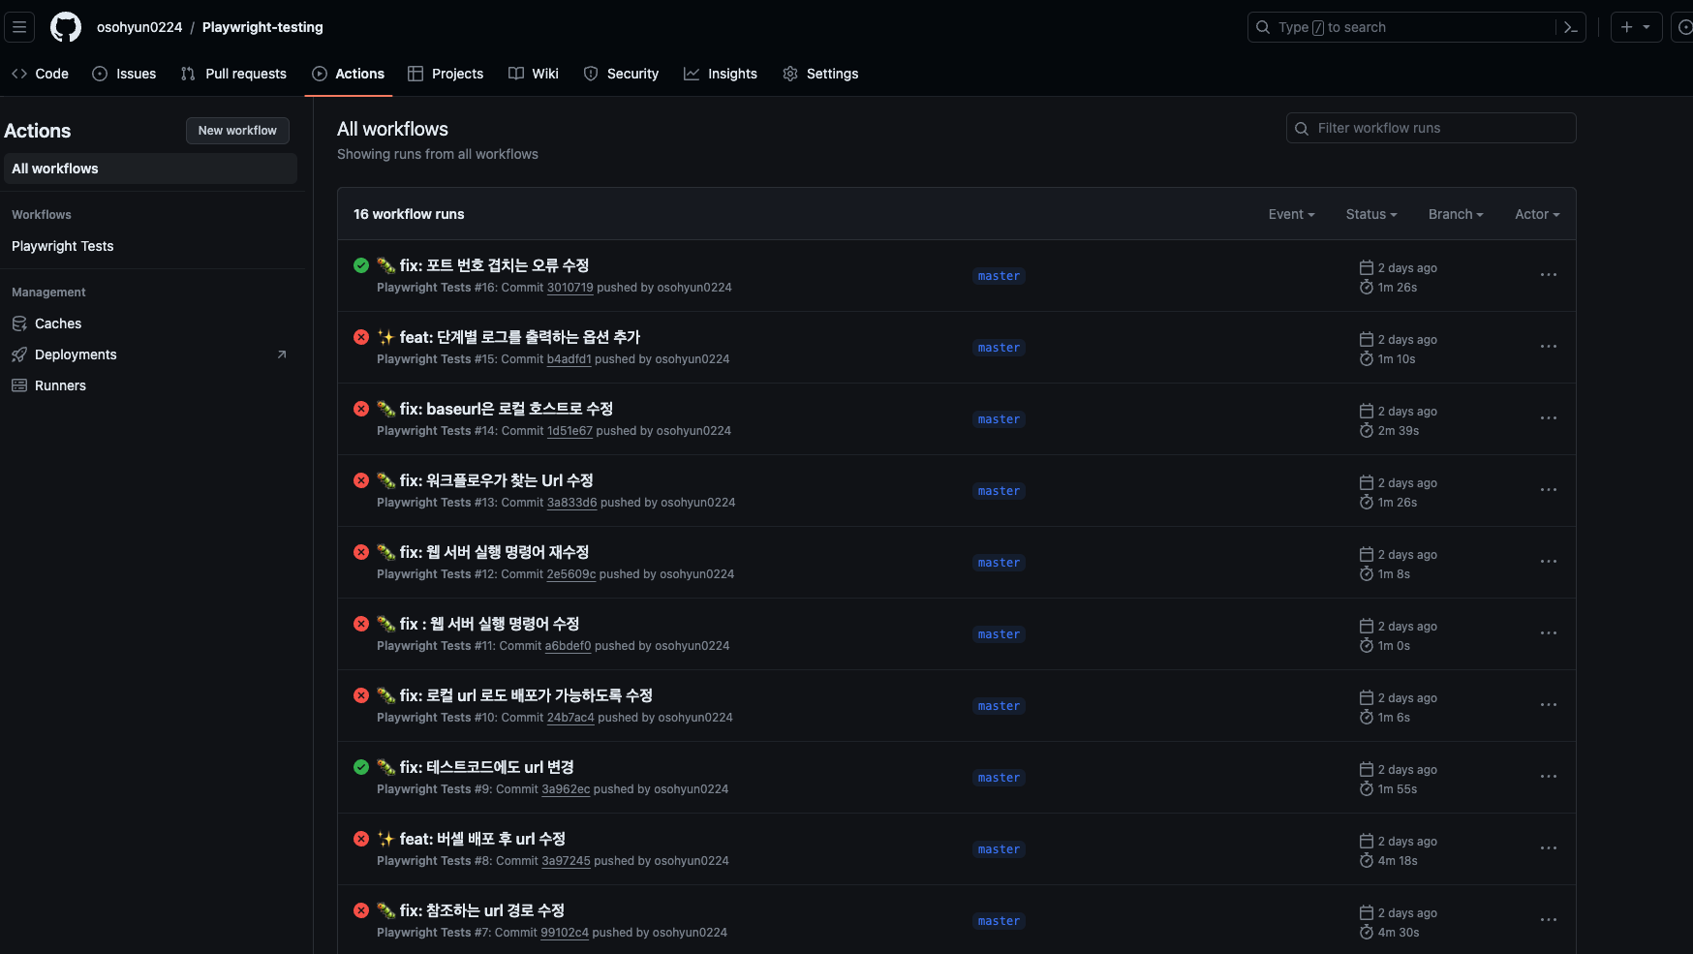Expand the Status filter dropdown
The image size is (1693, 954).
coord(1371,214)
